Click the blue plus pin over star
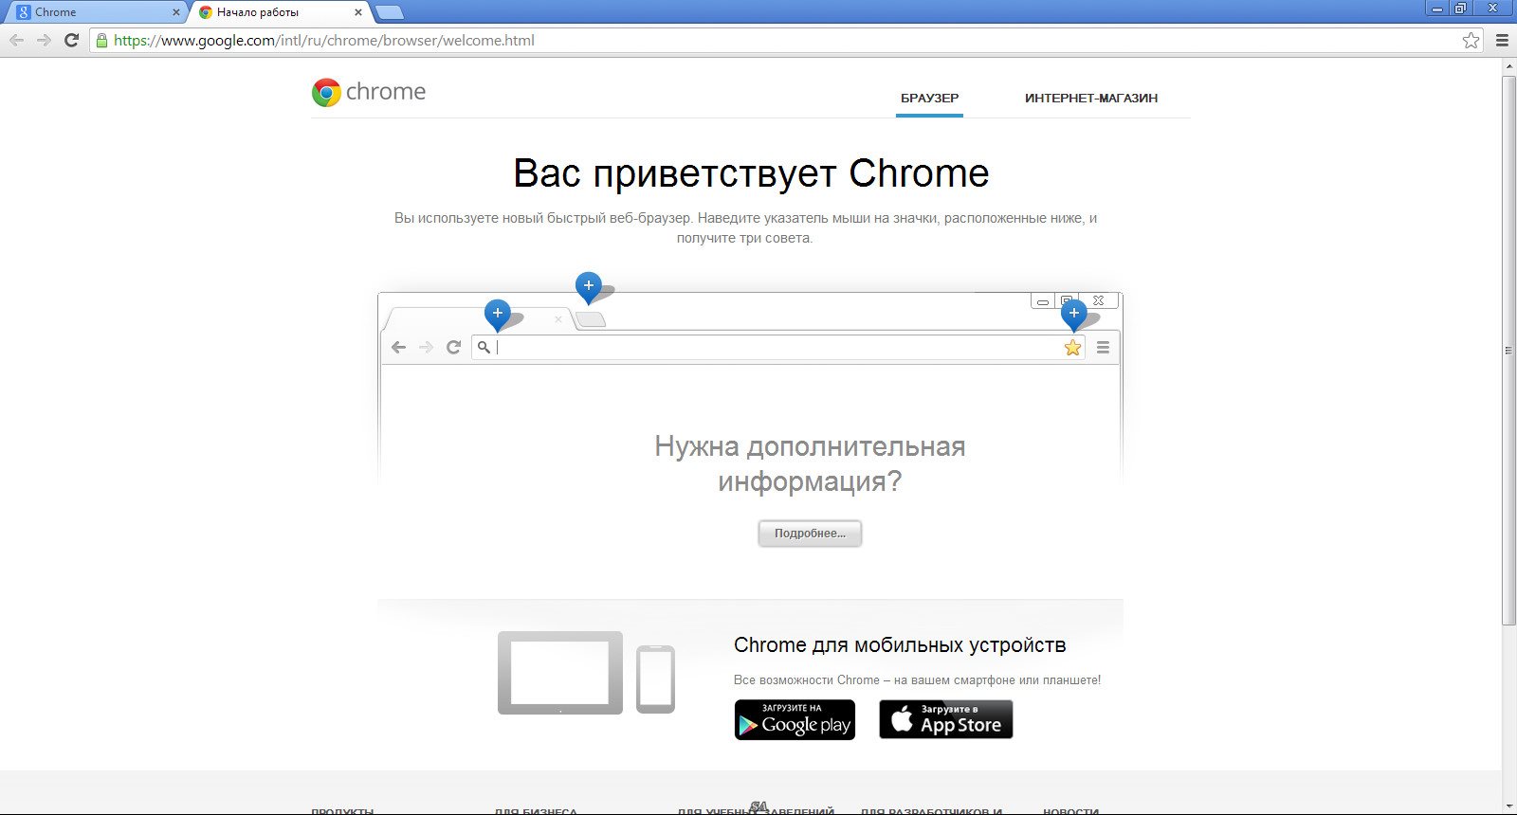This screenshot has height=815, width=1517. click(1074, 314)
